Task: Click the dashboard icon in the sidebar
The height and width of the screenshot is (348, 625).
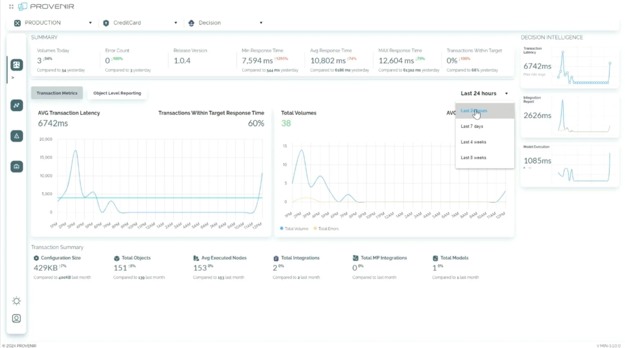Action: click(16, 65)
